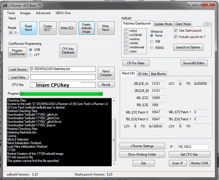This screenshot has height=180, width=219.
Task: Click the Write Nand button
Action: [106, 28]
